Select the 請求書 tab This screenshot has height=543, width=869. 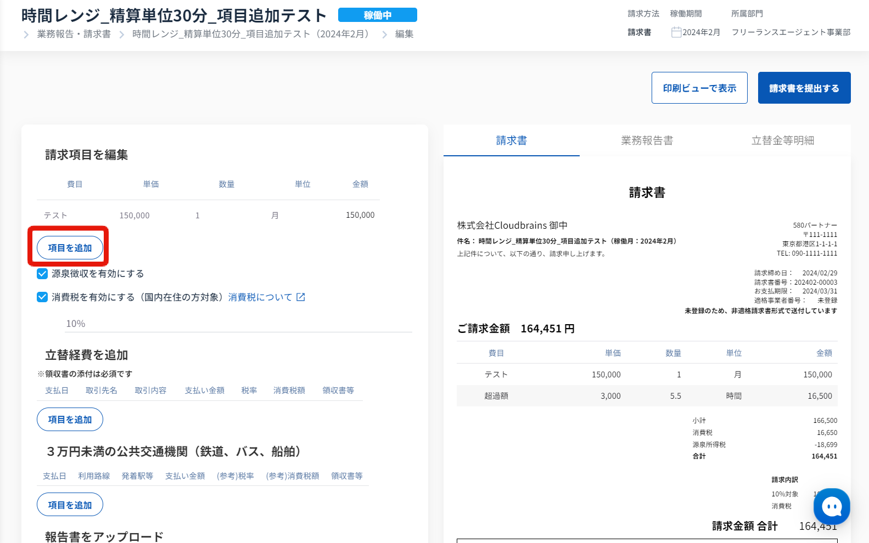511,141
